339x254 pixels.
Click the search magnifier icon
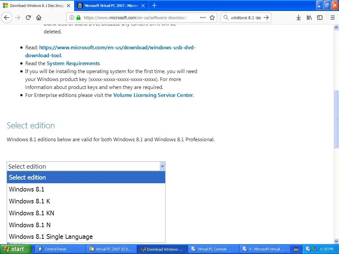coord(226,18)
